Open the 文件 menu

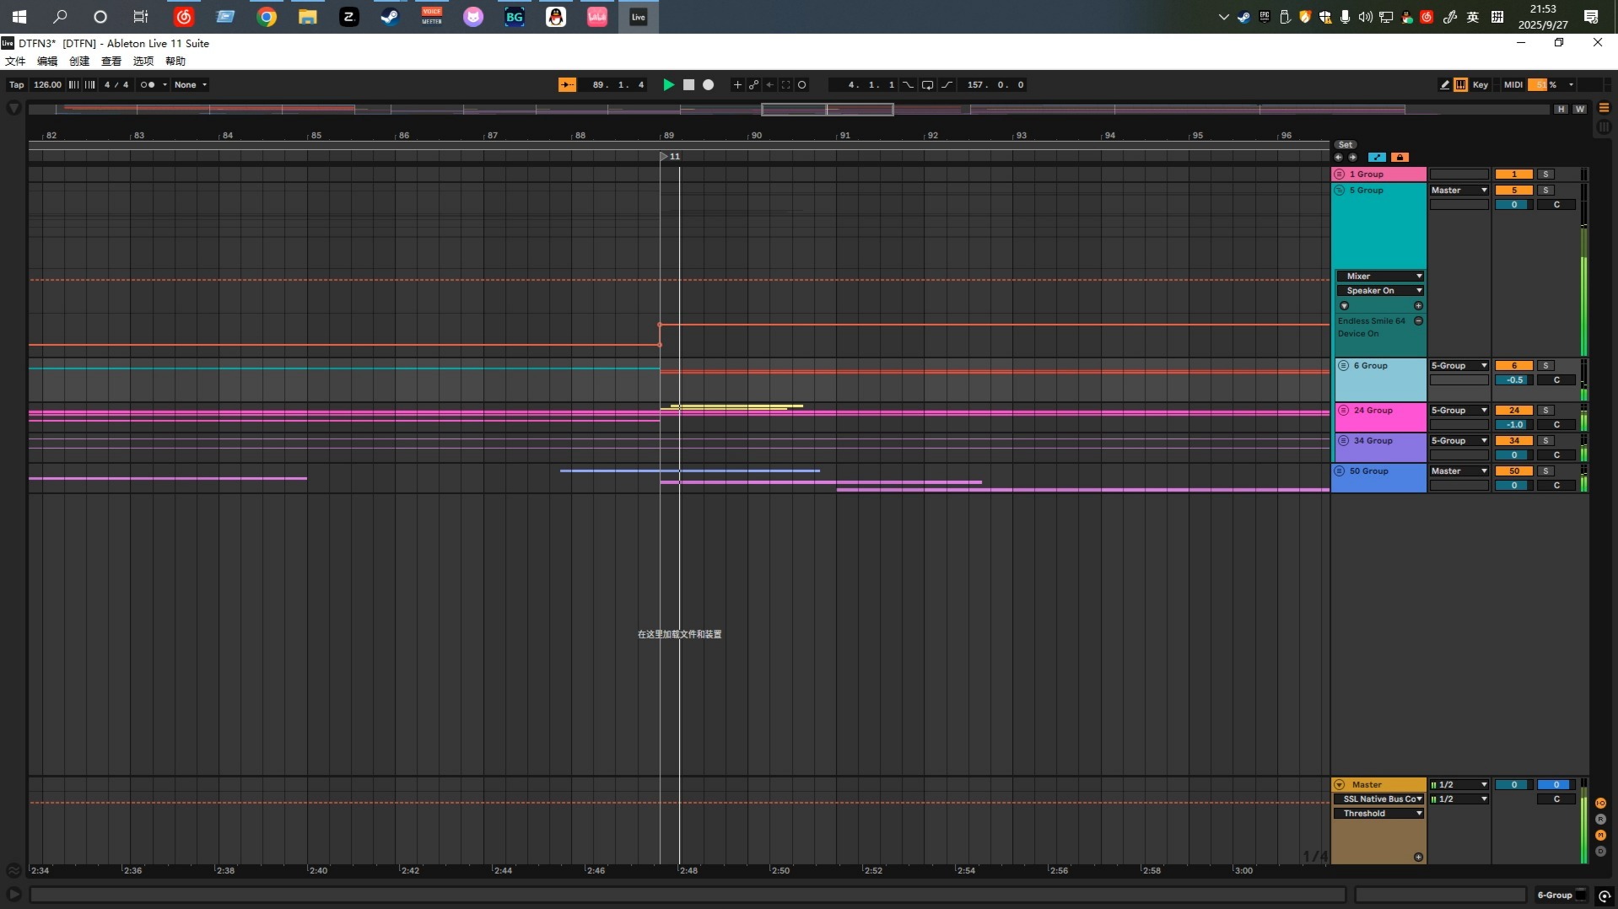tap(15, 61)
